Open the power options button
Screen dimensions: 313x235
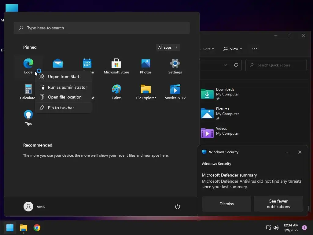[x=178, y=207]
